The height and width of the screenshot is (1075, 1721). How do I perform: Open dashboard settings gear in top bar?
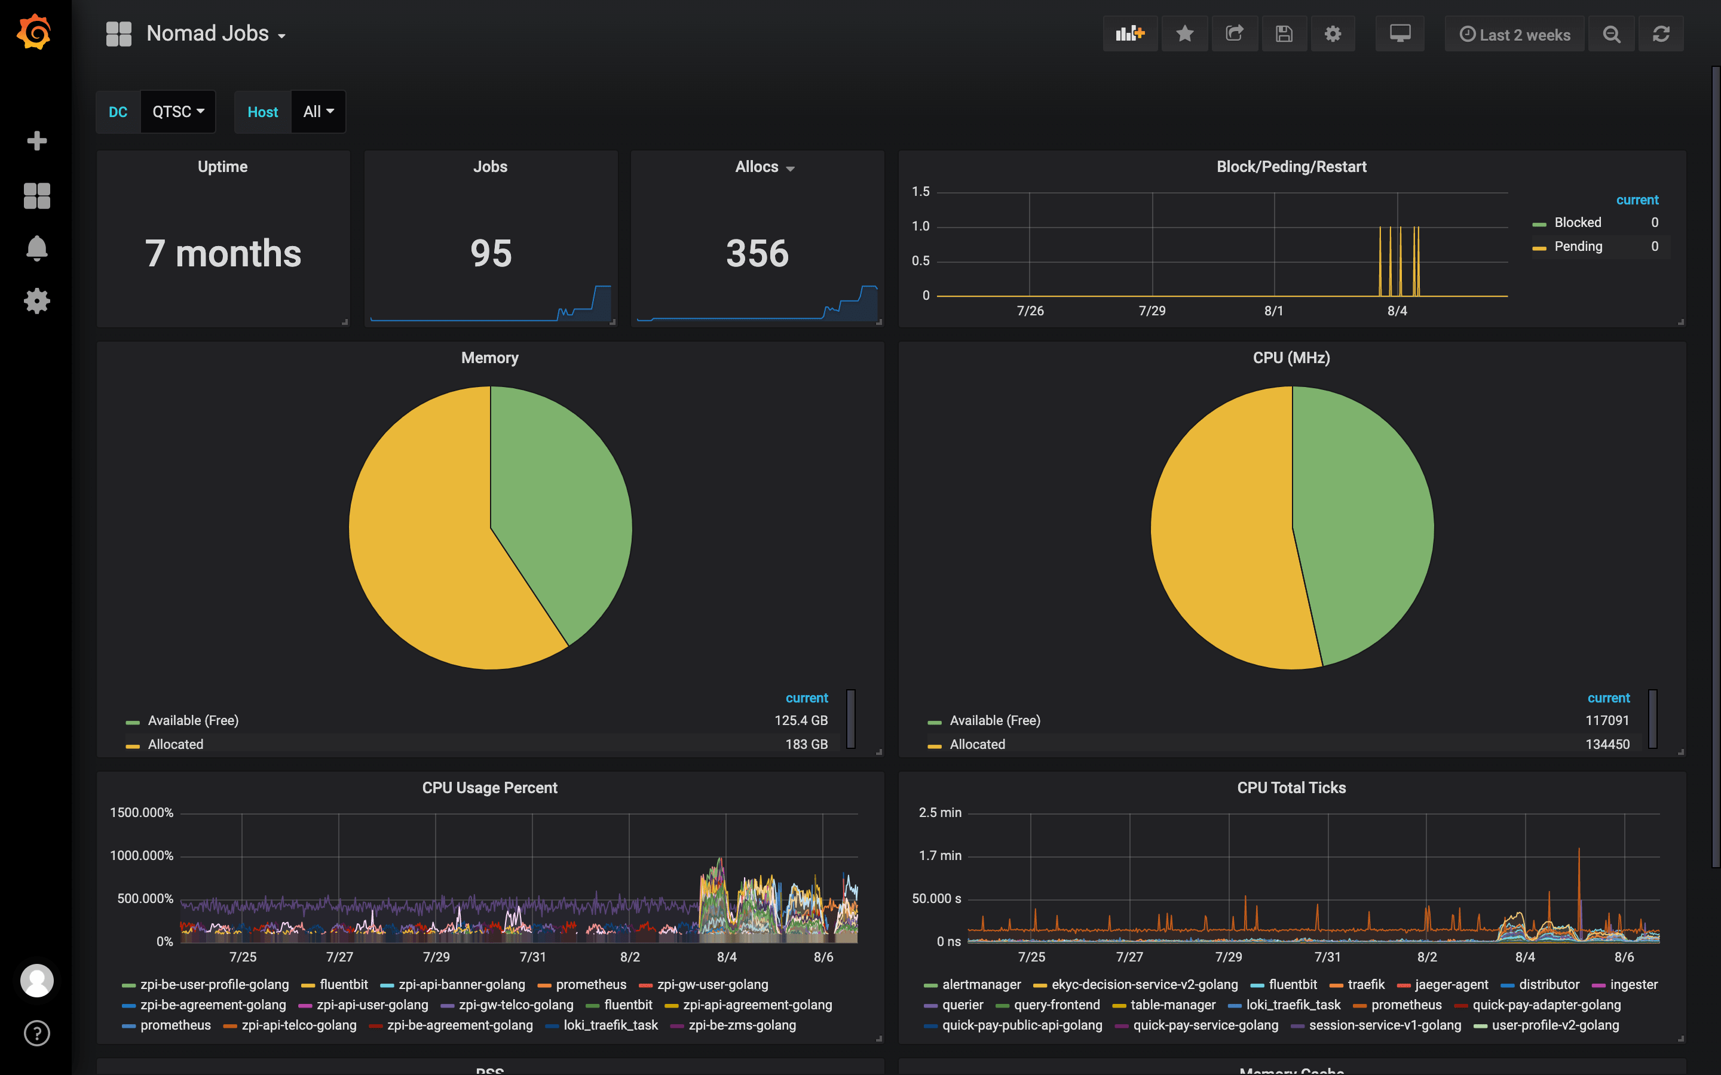[x=1333, y=33]
